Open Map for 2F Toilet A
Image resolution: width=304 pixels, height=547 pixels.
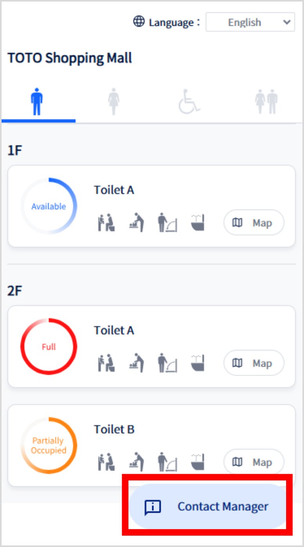point(254,363)
